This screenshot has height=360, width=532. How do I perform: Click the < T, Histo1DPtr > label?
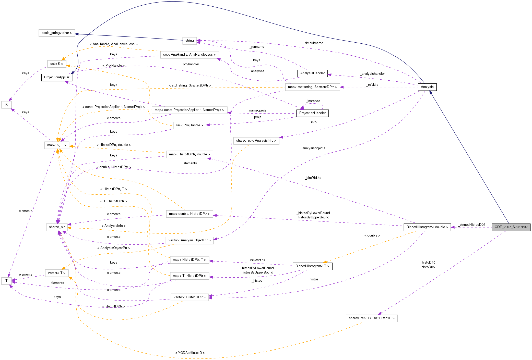114,201
